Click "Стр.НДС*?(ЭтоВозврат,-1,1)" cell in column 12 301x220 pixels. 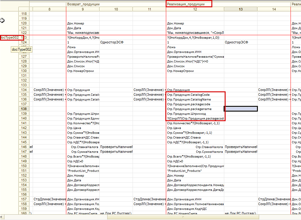point(195,142)
